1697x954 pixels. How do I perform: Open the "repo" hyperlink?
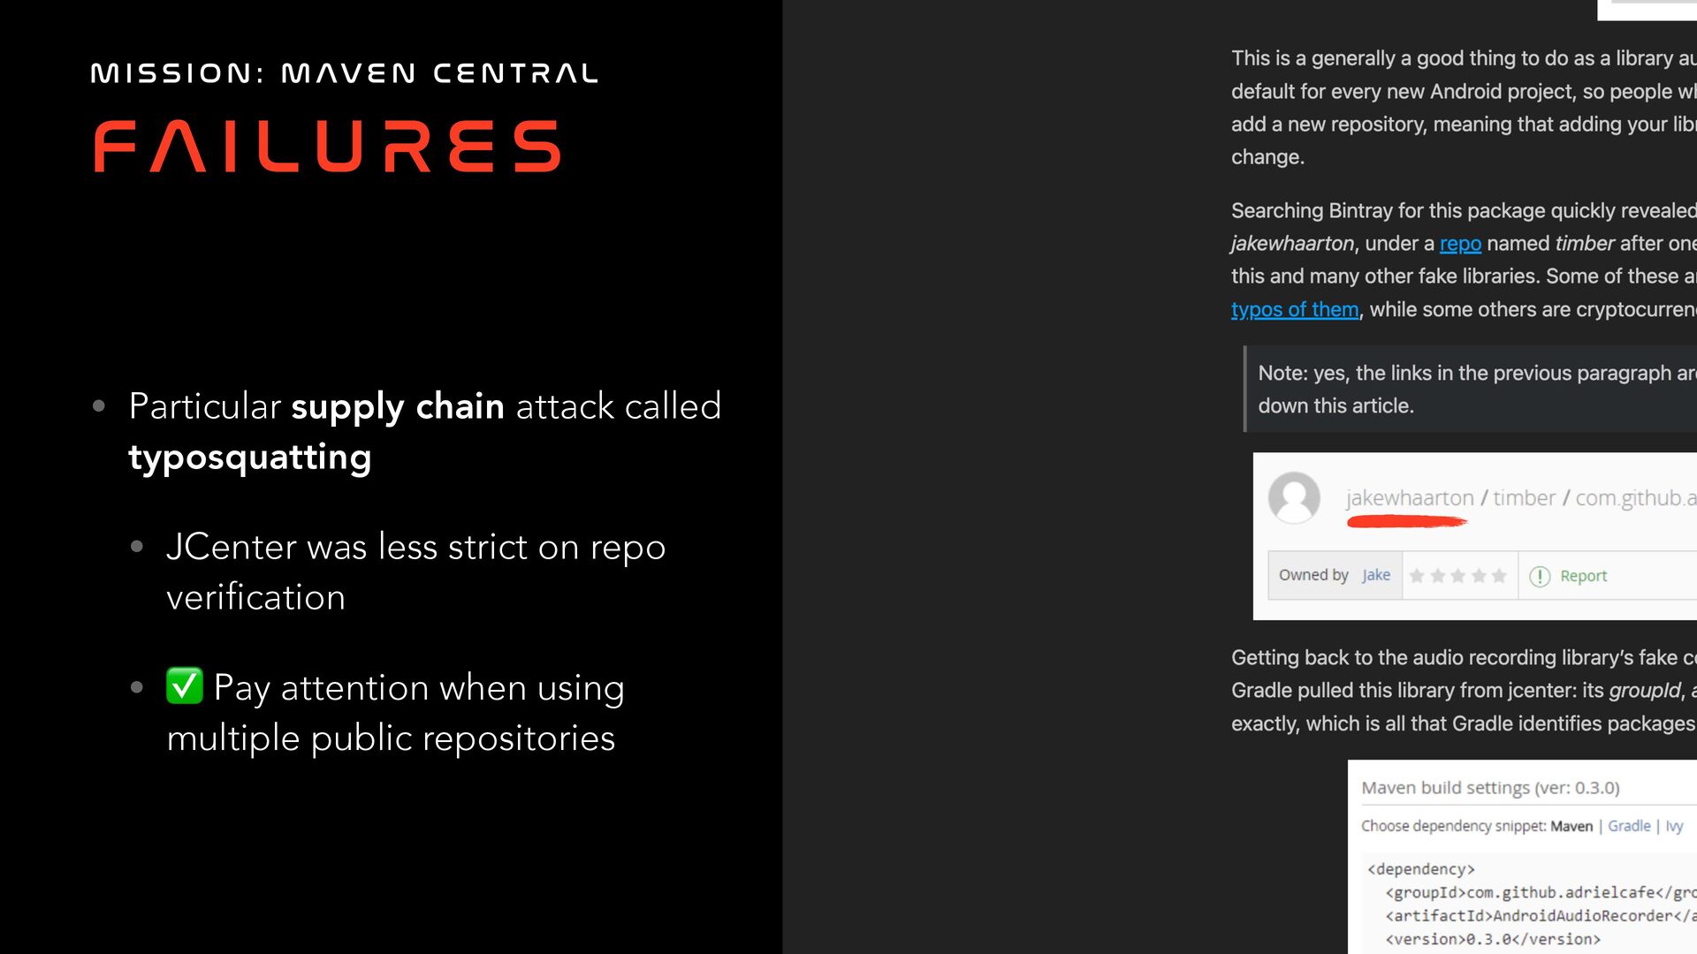coord(1460,244)
